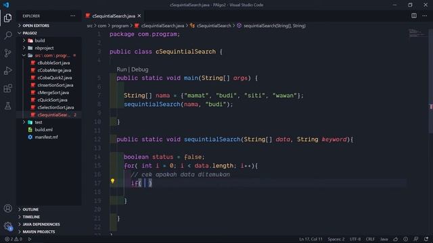433x243 pixels.
Task: Click Ln 17, Col 11 status entry
Action: point(311,239)
